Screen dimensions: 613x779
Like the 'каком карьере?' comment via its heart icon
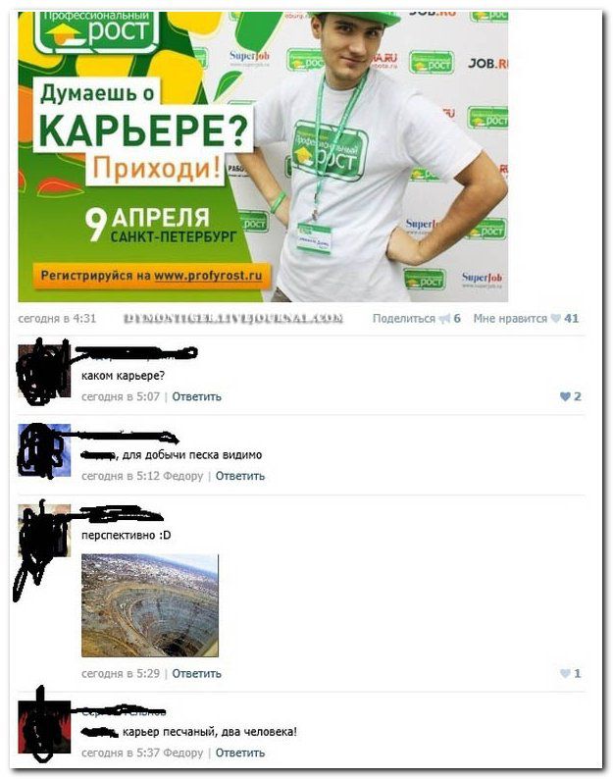[565, 396]
